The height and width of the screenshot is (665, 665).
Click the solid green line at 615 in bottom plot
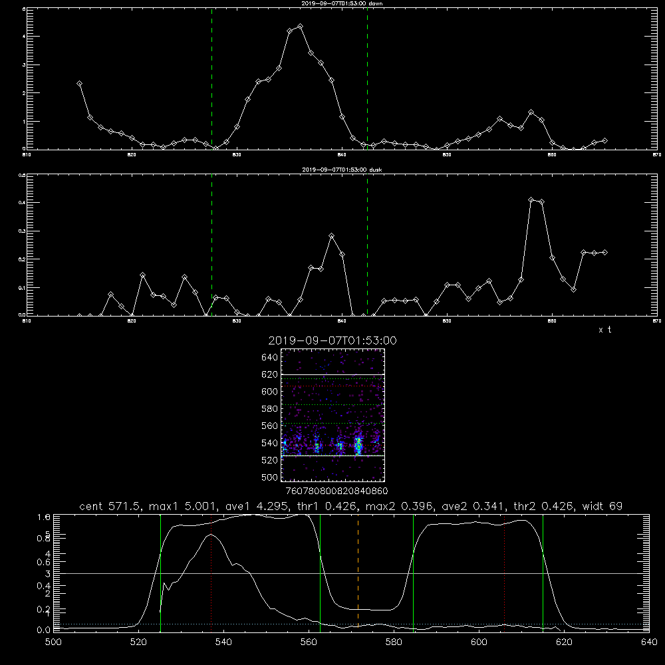543,573
